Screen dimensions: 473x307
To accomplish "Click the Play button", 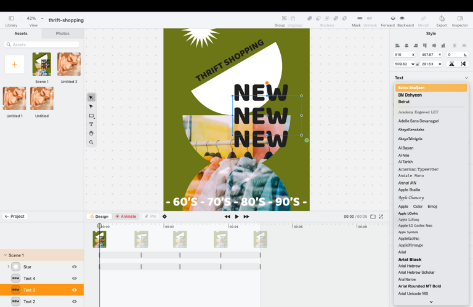I will (236, 217).
